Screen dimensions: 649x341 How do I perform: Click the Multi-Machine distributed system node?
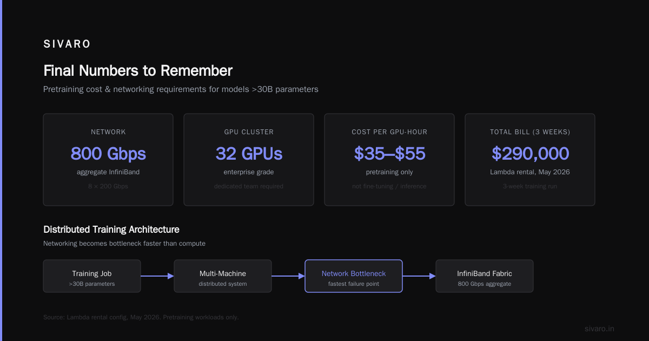pos(223,276)
